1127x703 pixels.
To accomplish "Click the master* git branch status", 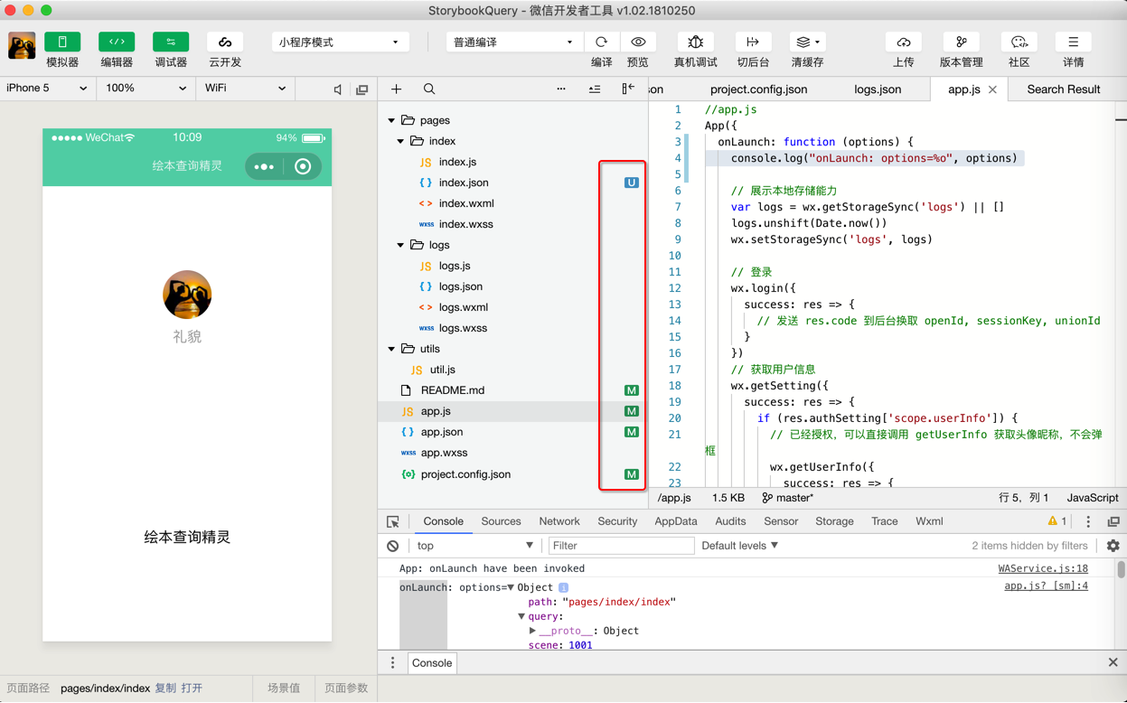I will [x=787, y=498].
